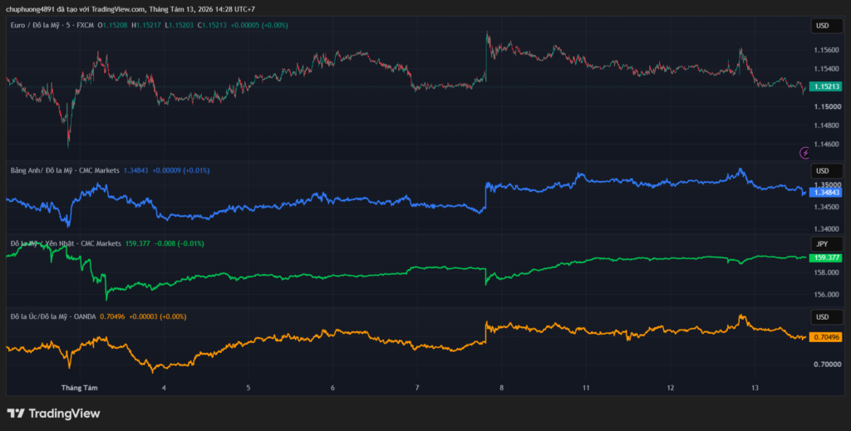The image size is (851, 431).
Task: Click the orange 0.70496 last price label
Action: point(825,337)
